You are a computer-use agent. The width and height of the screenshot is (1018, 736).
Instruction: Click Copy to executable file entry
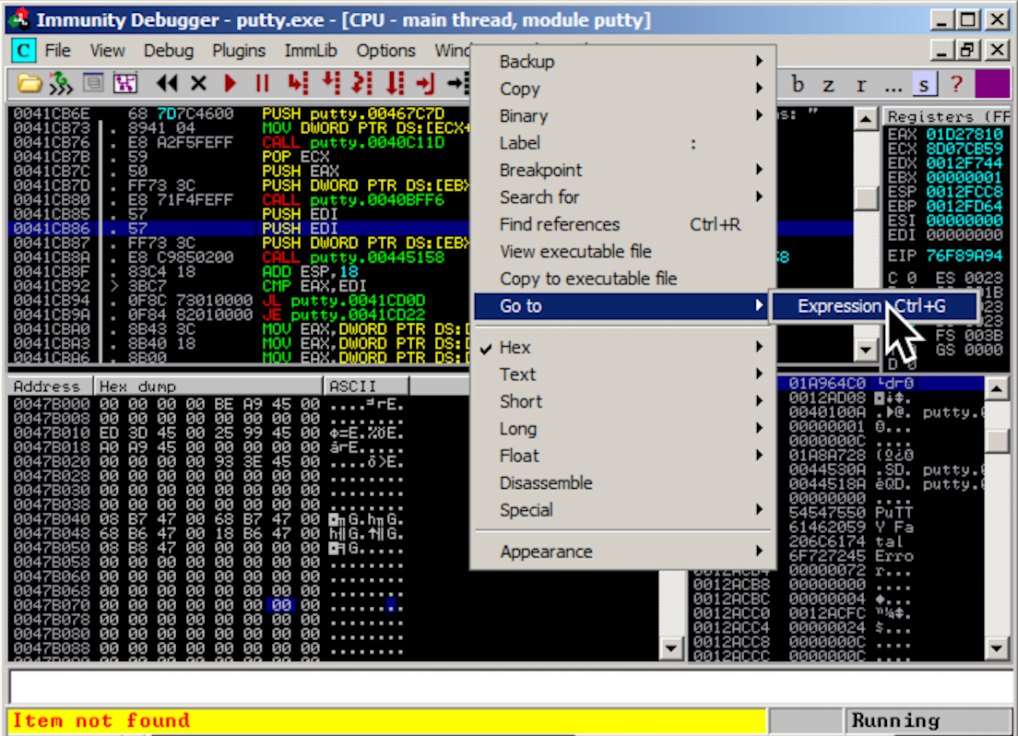click(588, 279)
